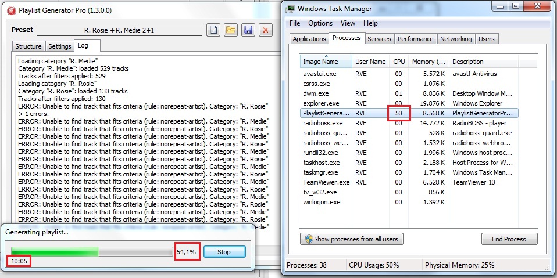Select the taskhost.exe process row
Viewport: 557px width, 278px height.
pos(409,163)
